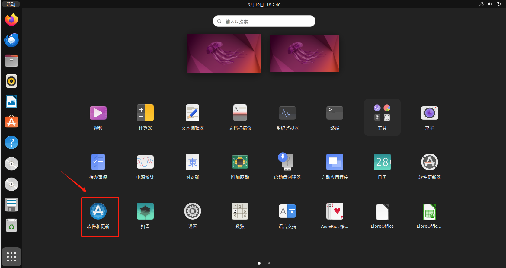Open Thunderbird mail from the dock
The height and width of the screenshot is (268, 506).
[11, 40]
